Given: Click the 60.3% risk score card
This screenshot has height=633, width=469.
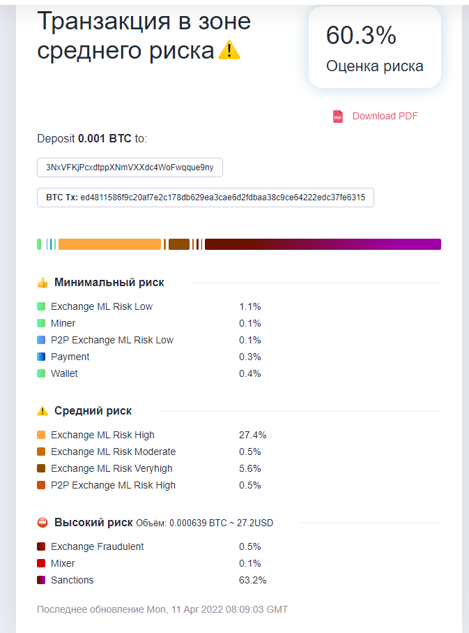Looking at the screenshot, I should coord(375,48).
